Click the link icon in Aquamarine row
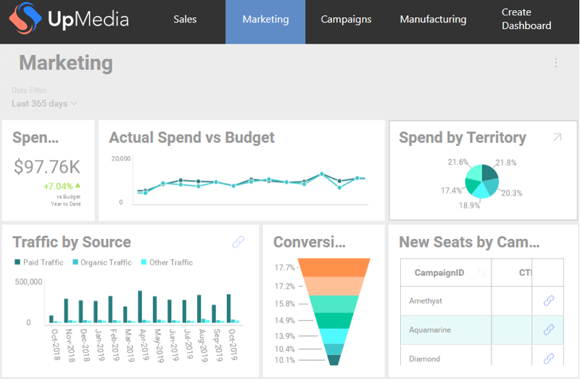The height and width of the screenshot is (379, 580). 549,330
